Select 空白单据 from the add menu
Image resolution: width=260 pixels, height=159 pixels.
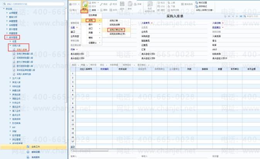click(x=92, y=15)
